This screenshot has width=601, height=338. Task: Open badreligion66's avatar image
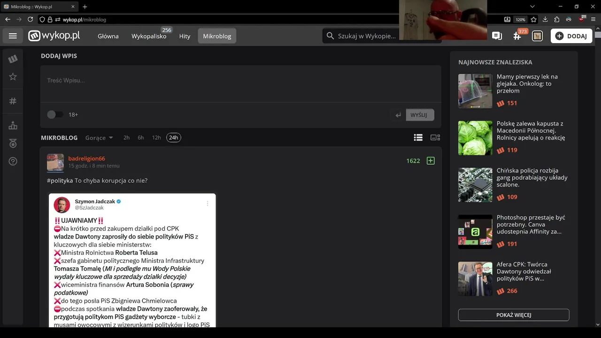(x=55, y=162)
